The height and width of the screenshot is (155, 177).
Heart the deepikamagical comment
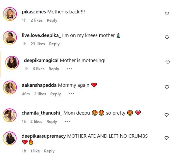(168, 62)
